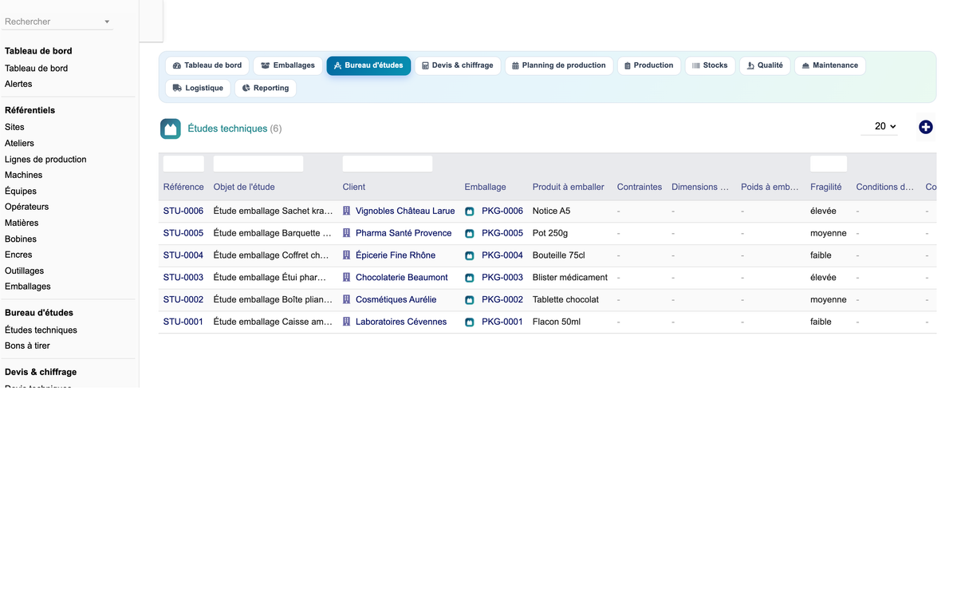This screenshot has height=593, width=957.
Task: Click the Référence filter field
Action: [183, 164]
